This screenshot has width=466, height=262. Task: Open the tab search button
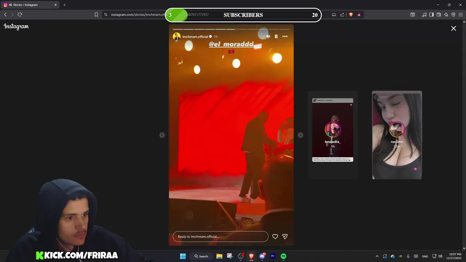(x=412, y=15)
